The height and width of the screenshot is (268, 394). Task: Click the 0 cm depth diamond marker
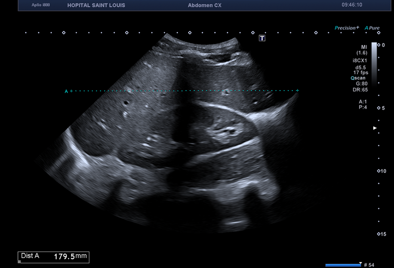[x=379, y=45]
